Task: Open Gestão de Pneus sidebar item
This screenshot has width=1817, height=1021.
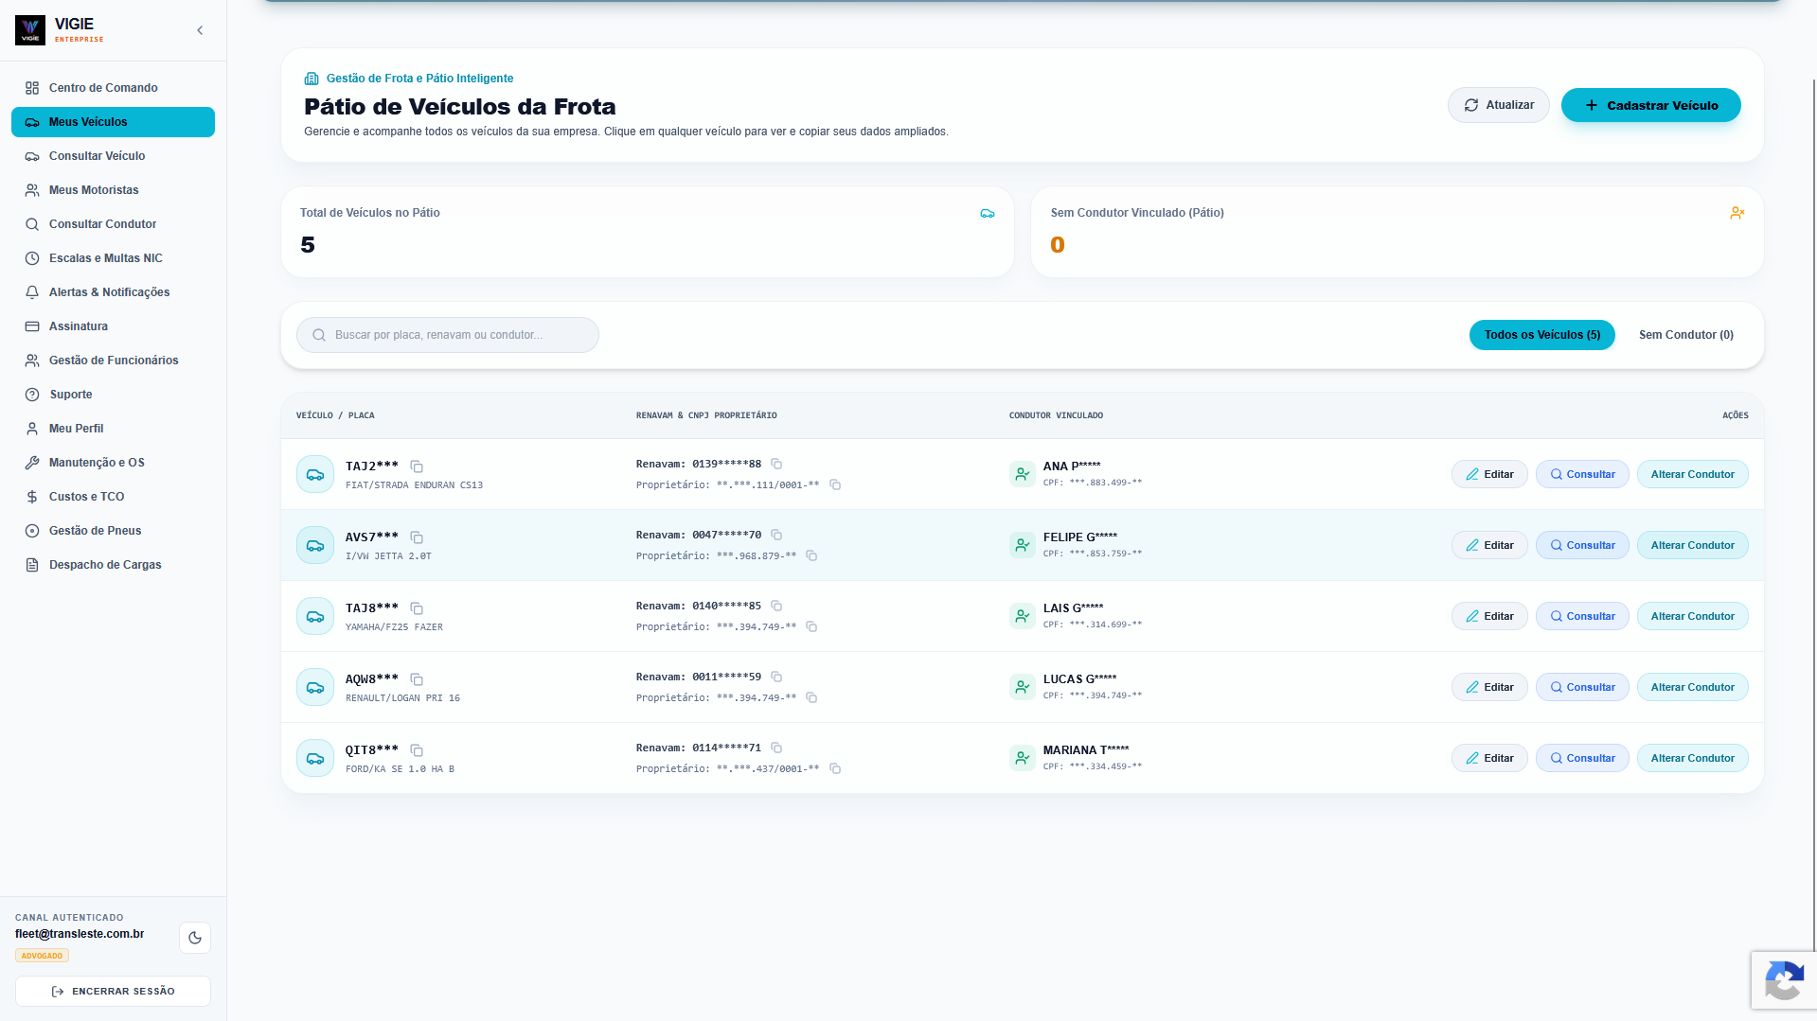Action: (113, 531)
